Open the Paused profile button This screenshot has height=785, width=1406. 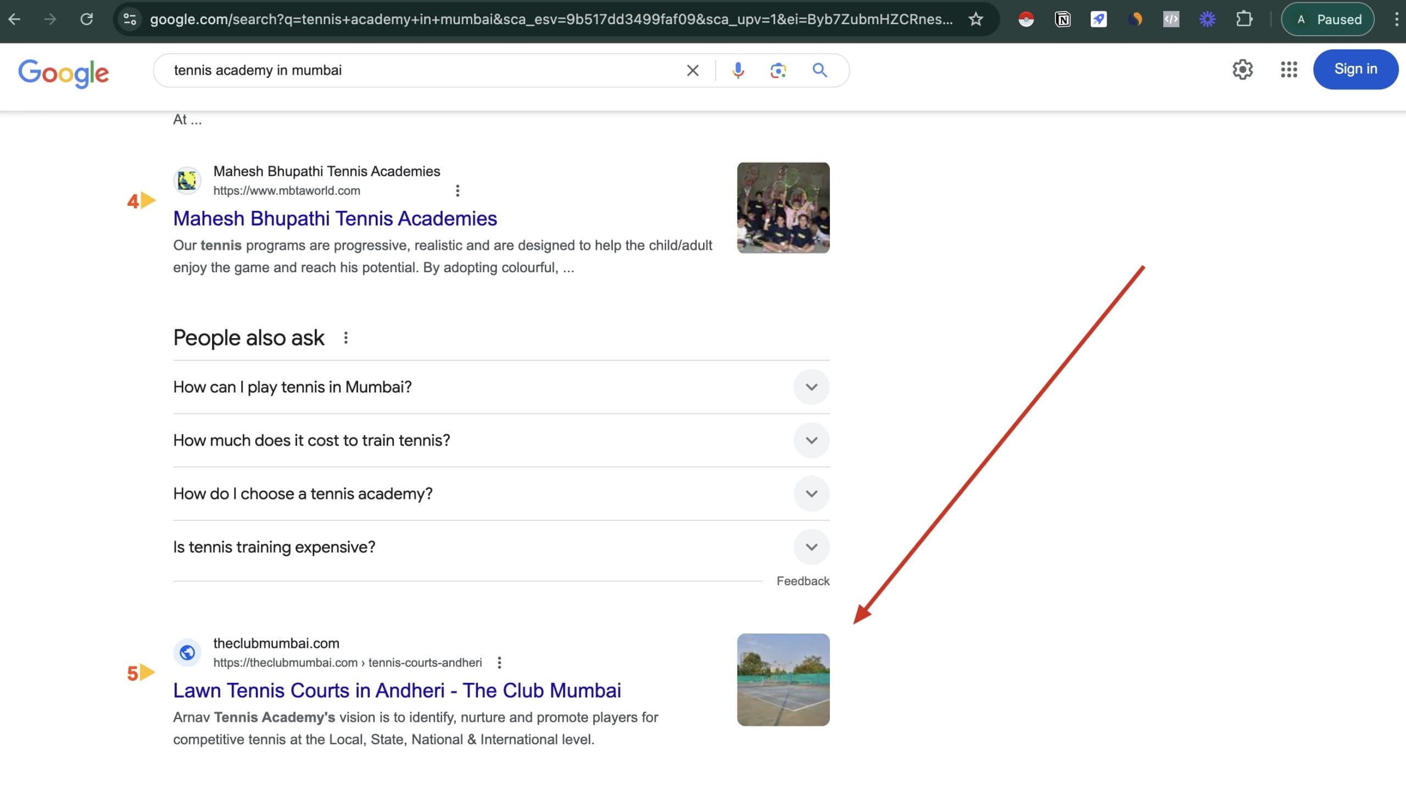click(1328, 20)
